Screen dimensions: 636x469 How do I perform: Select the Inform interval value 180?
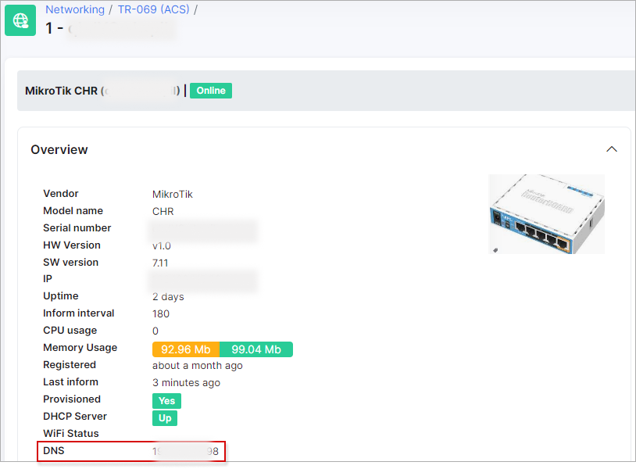[x=161, y=313]
